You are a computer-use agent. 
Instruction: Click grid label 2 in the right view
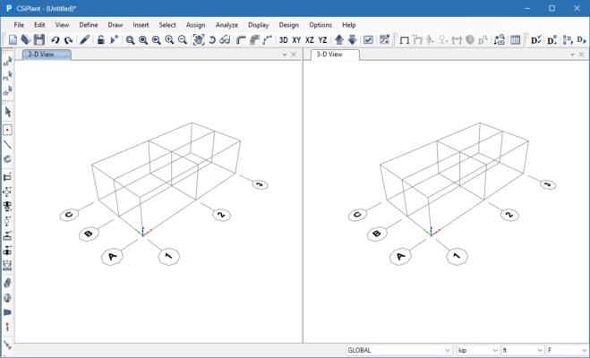[509, 215]
